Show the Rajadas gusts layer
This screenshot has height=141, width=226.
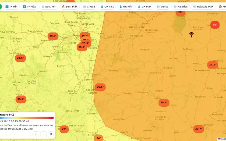(x=181, y=7)
